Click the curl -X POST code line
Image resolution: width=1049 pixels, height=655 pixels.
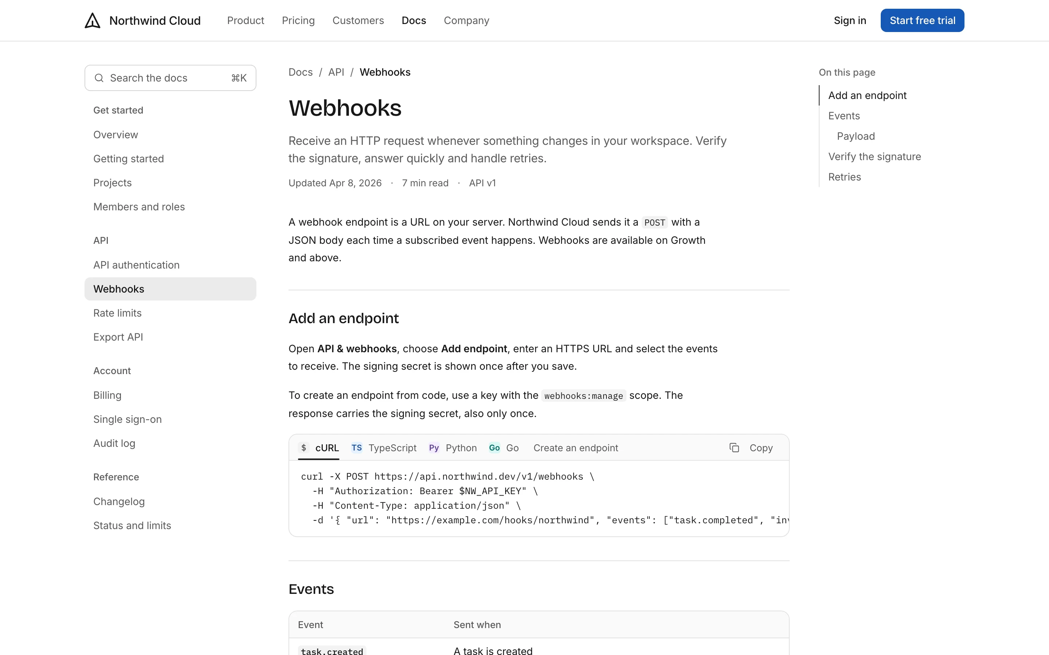click(x=447, y=477)
